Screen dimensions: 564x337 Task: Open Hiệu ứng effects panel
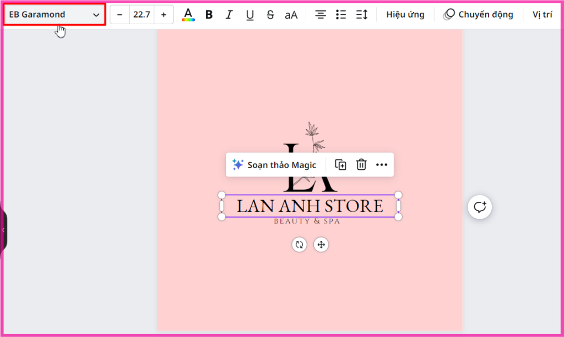coord(405,15)
